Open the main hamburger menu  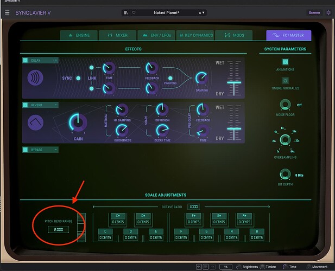(7, 12)
